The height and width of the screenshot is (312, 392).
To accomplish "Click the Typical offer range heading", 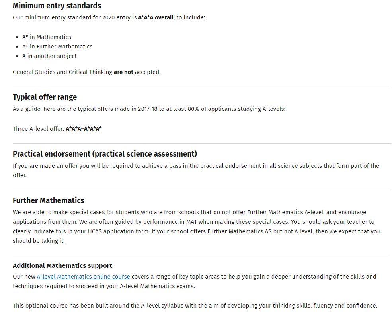I will point(45,97).
